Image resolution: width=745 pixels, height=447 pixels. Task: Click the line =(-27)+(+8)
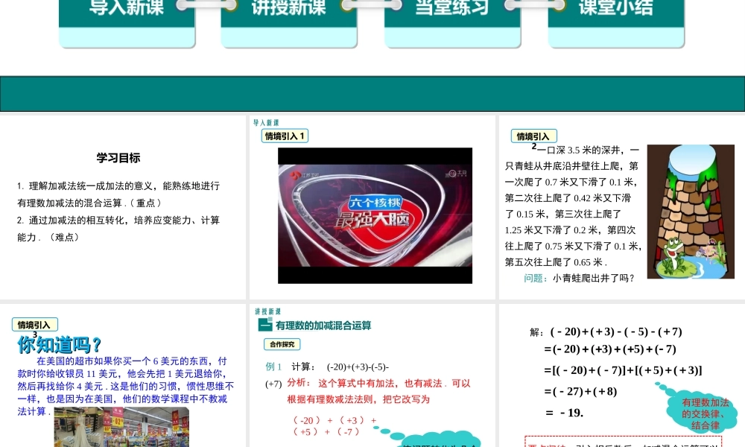[580, 391]
